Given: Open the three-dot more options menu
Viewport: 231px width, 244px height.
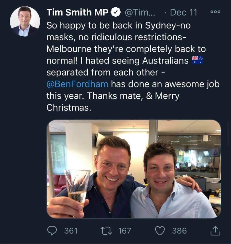Looking at the screenshot, I should pyautogui.click(x=216, y=12).
